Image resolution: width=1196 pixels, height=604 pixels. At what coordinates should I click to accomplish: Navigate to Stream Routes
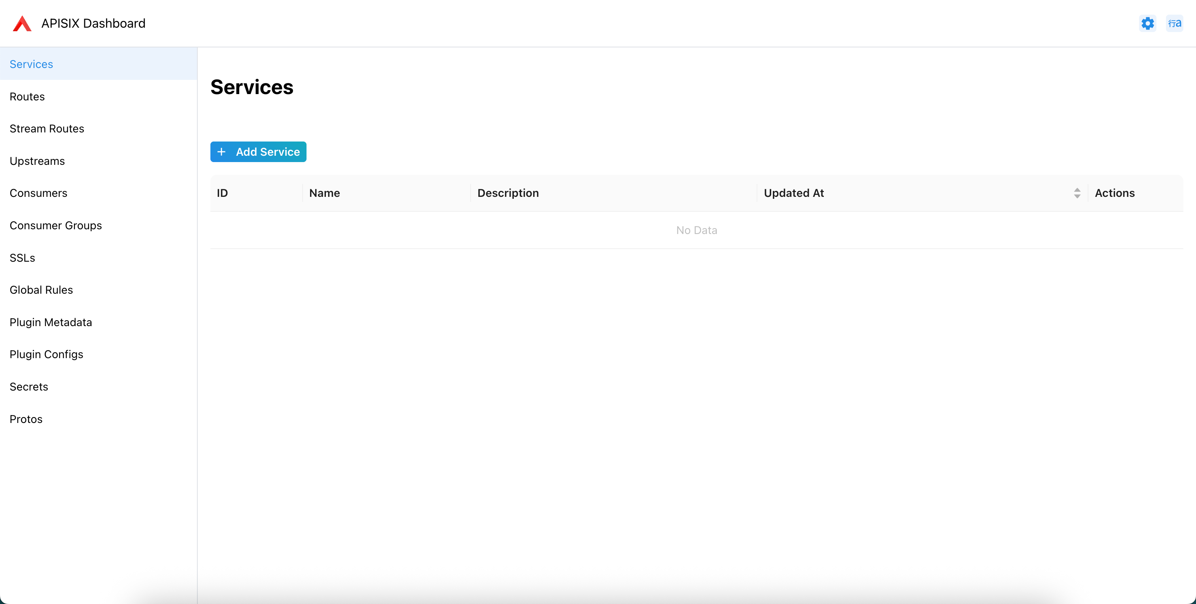[x=46, y=128]
